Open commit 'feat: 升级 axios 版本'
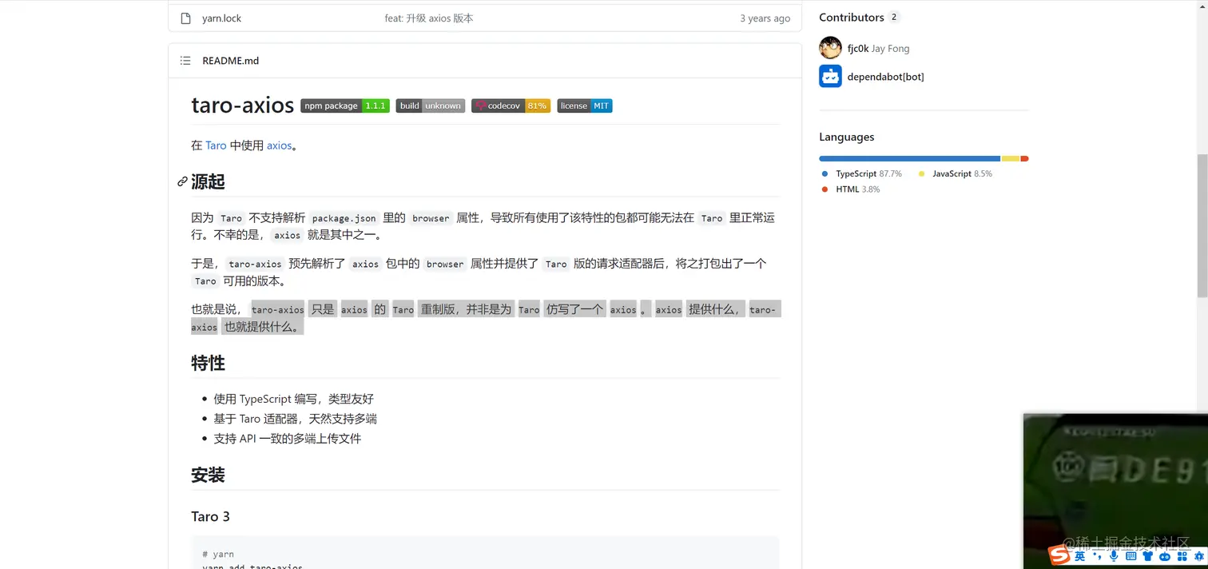 (x=429, y=18)
